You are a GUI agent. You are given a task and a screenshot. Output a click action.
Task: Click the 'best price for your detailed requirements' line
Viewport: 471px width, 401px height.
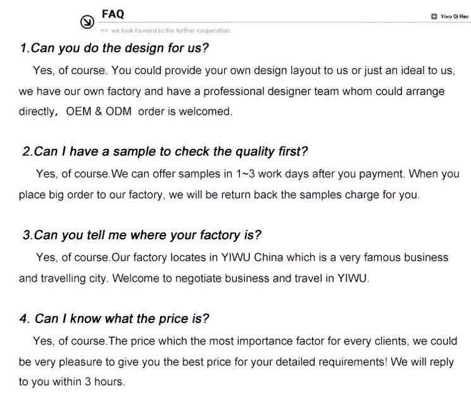click(237, 362)
